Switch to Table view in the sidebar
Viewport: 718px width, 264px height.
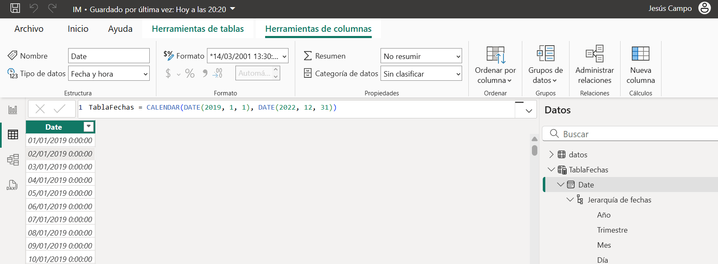coord(13,134)
